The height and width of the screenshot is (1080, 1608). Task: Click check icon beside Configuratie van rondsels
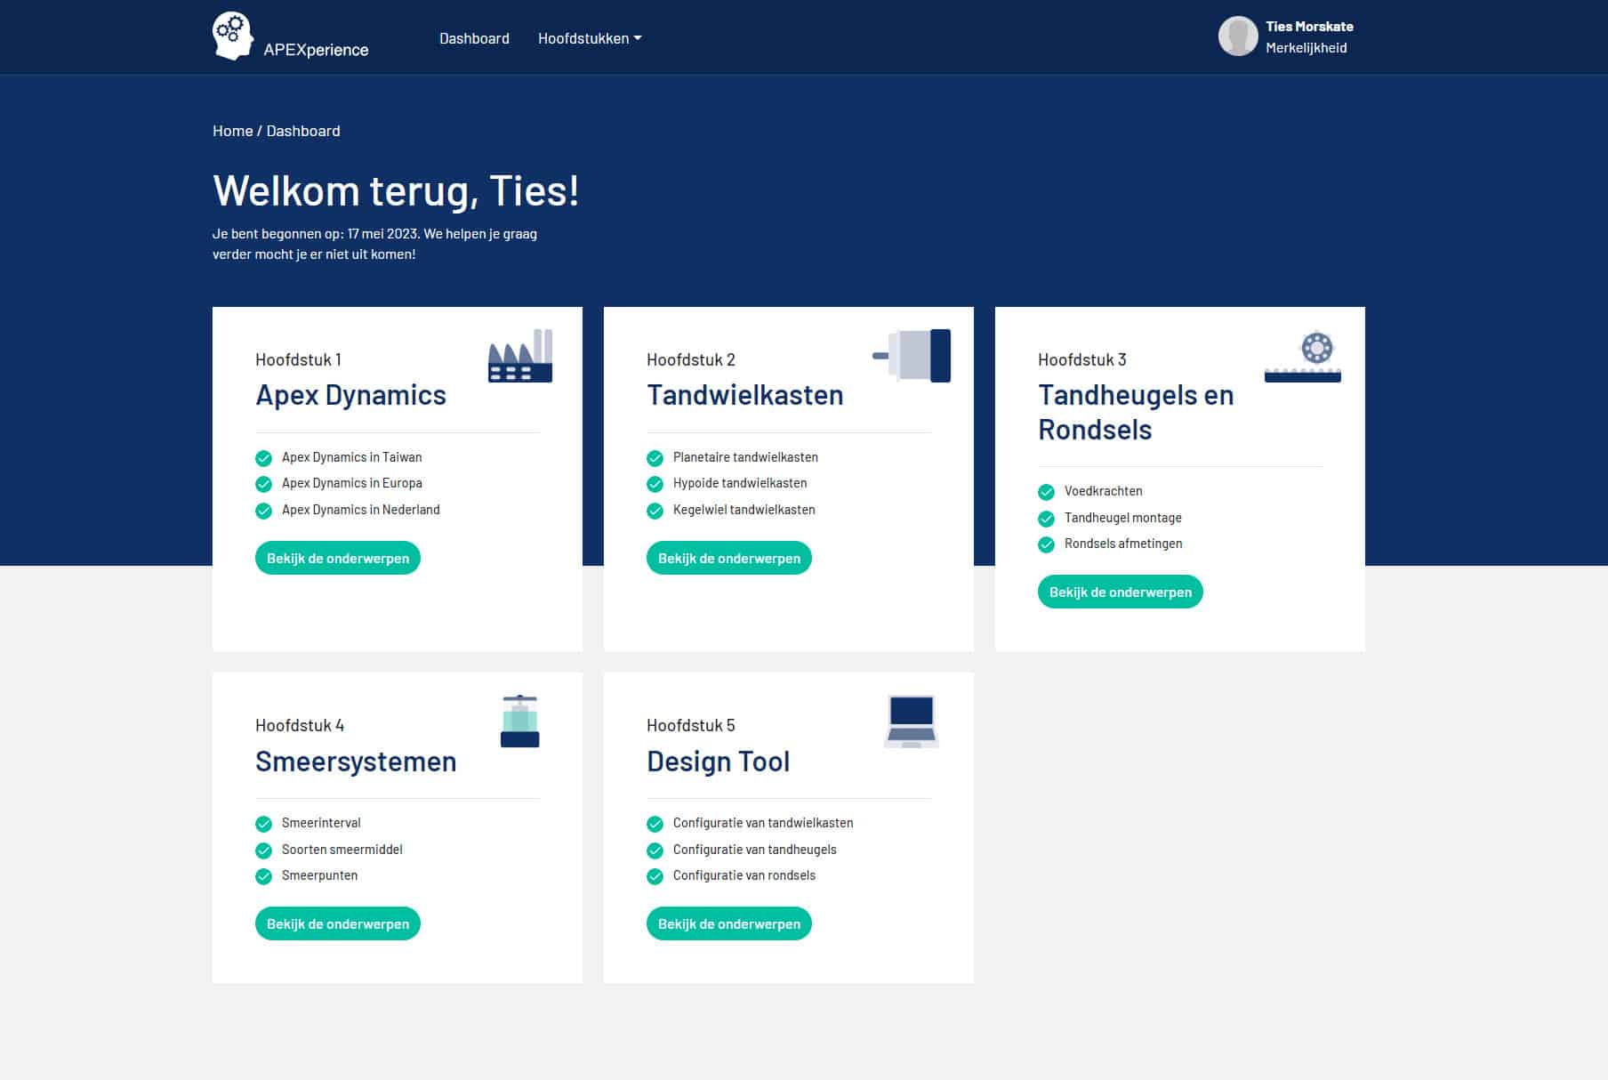coord(655,876)
